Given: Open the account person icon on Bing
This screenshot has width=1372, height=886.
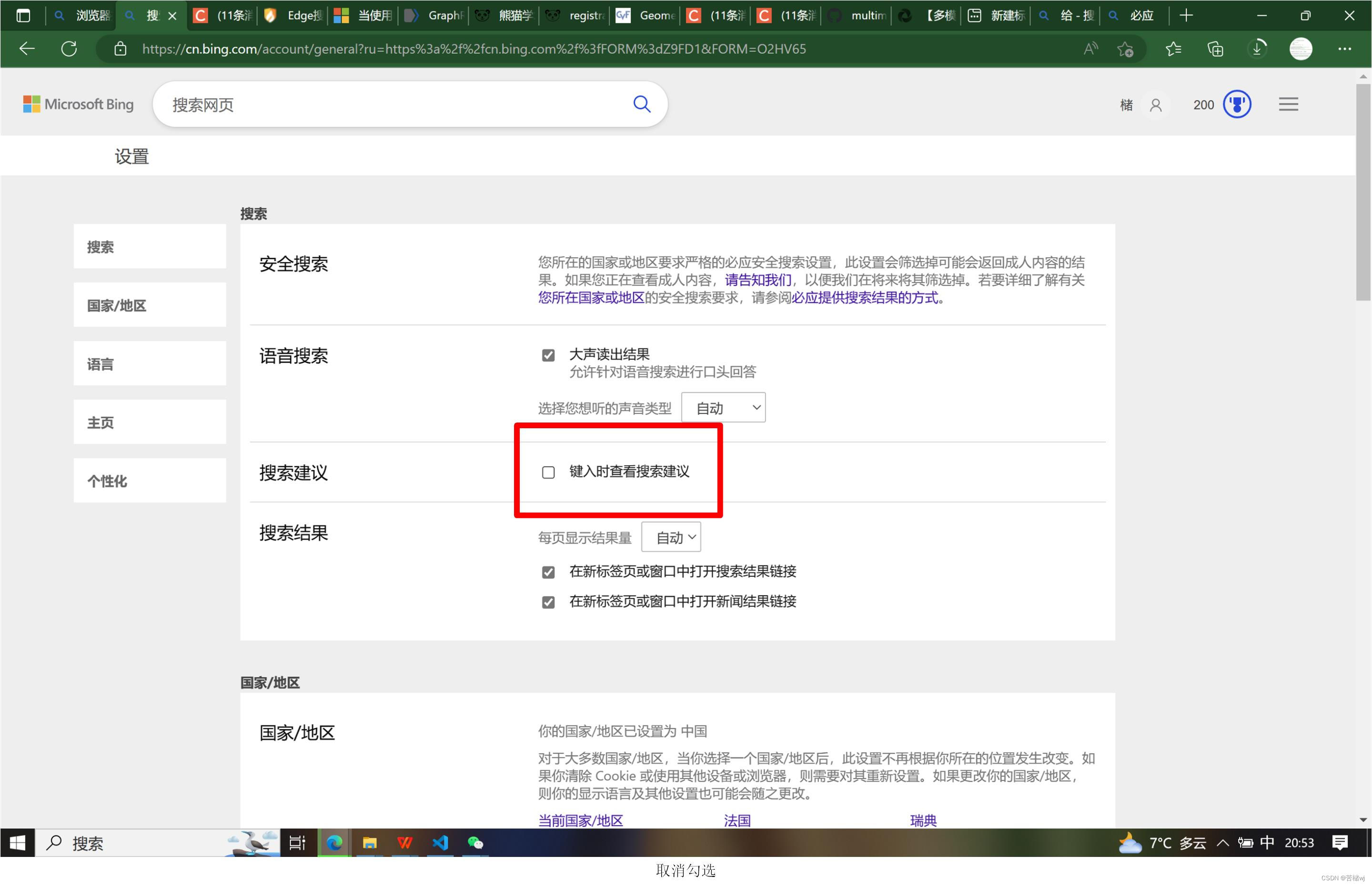Looking at the screenshot, I should [x=1155, y=105].
